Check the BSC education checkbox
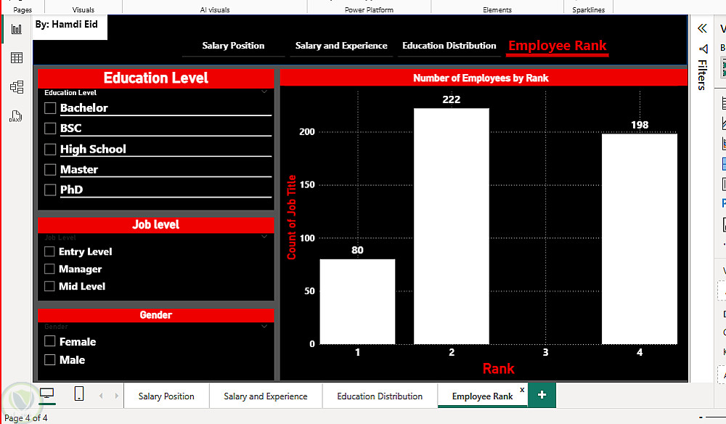Viewport: 726px width, 424px height. [x=50, y=129]
